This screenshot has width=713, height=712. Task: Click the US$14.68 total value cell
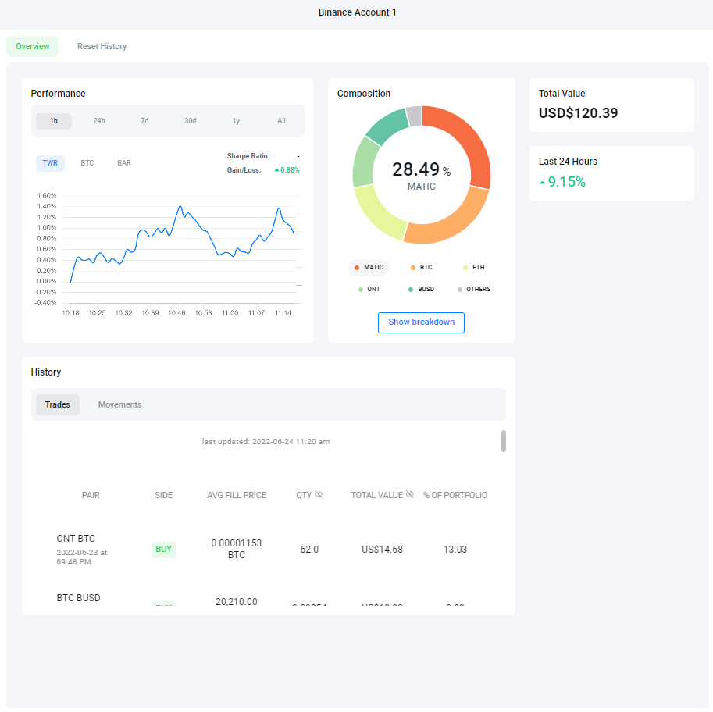[x=382, y=550]
